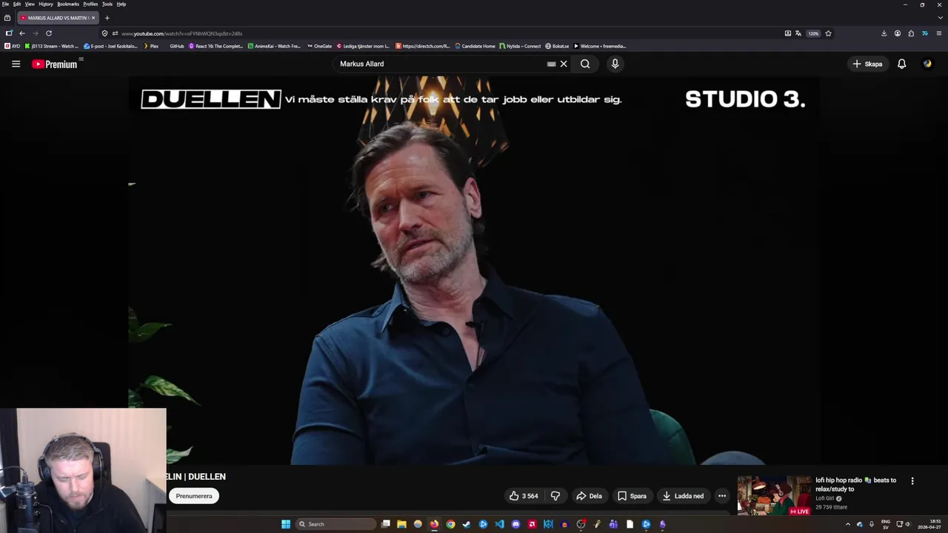
Task: Open Google Chrome from the taskbar
Action: tap(450, 524)
